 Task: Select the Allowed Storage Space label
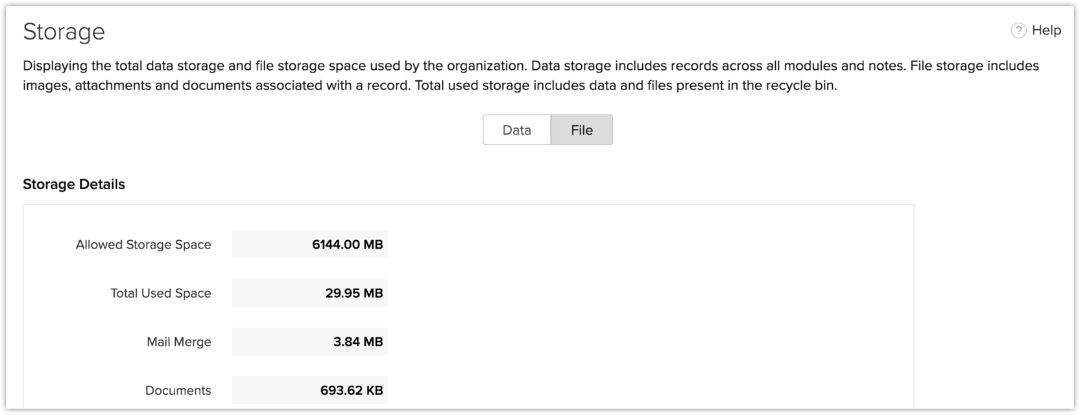click(x=143, y=245)
